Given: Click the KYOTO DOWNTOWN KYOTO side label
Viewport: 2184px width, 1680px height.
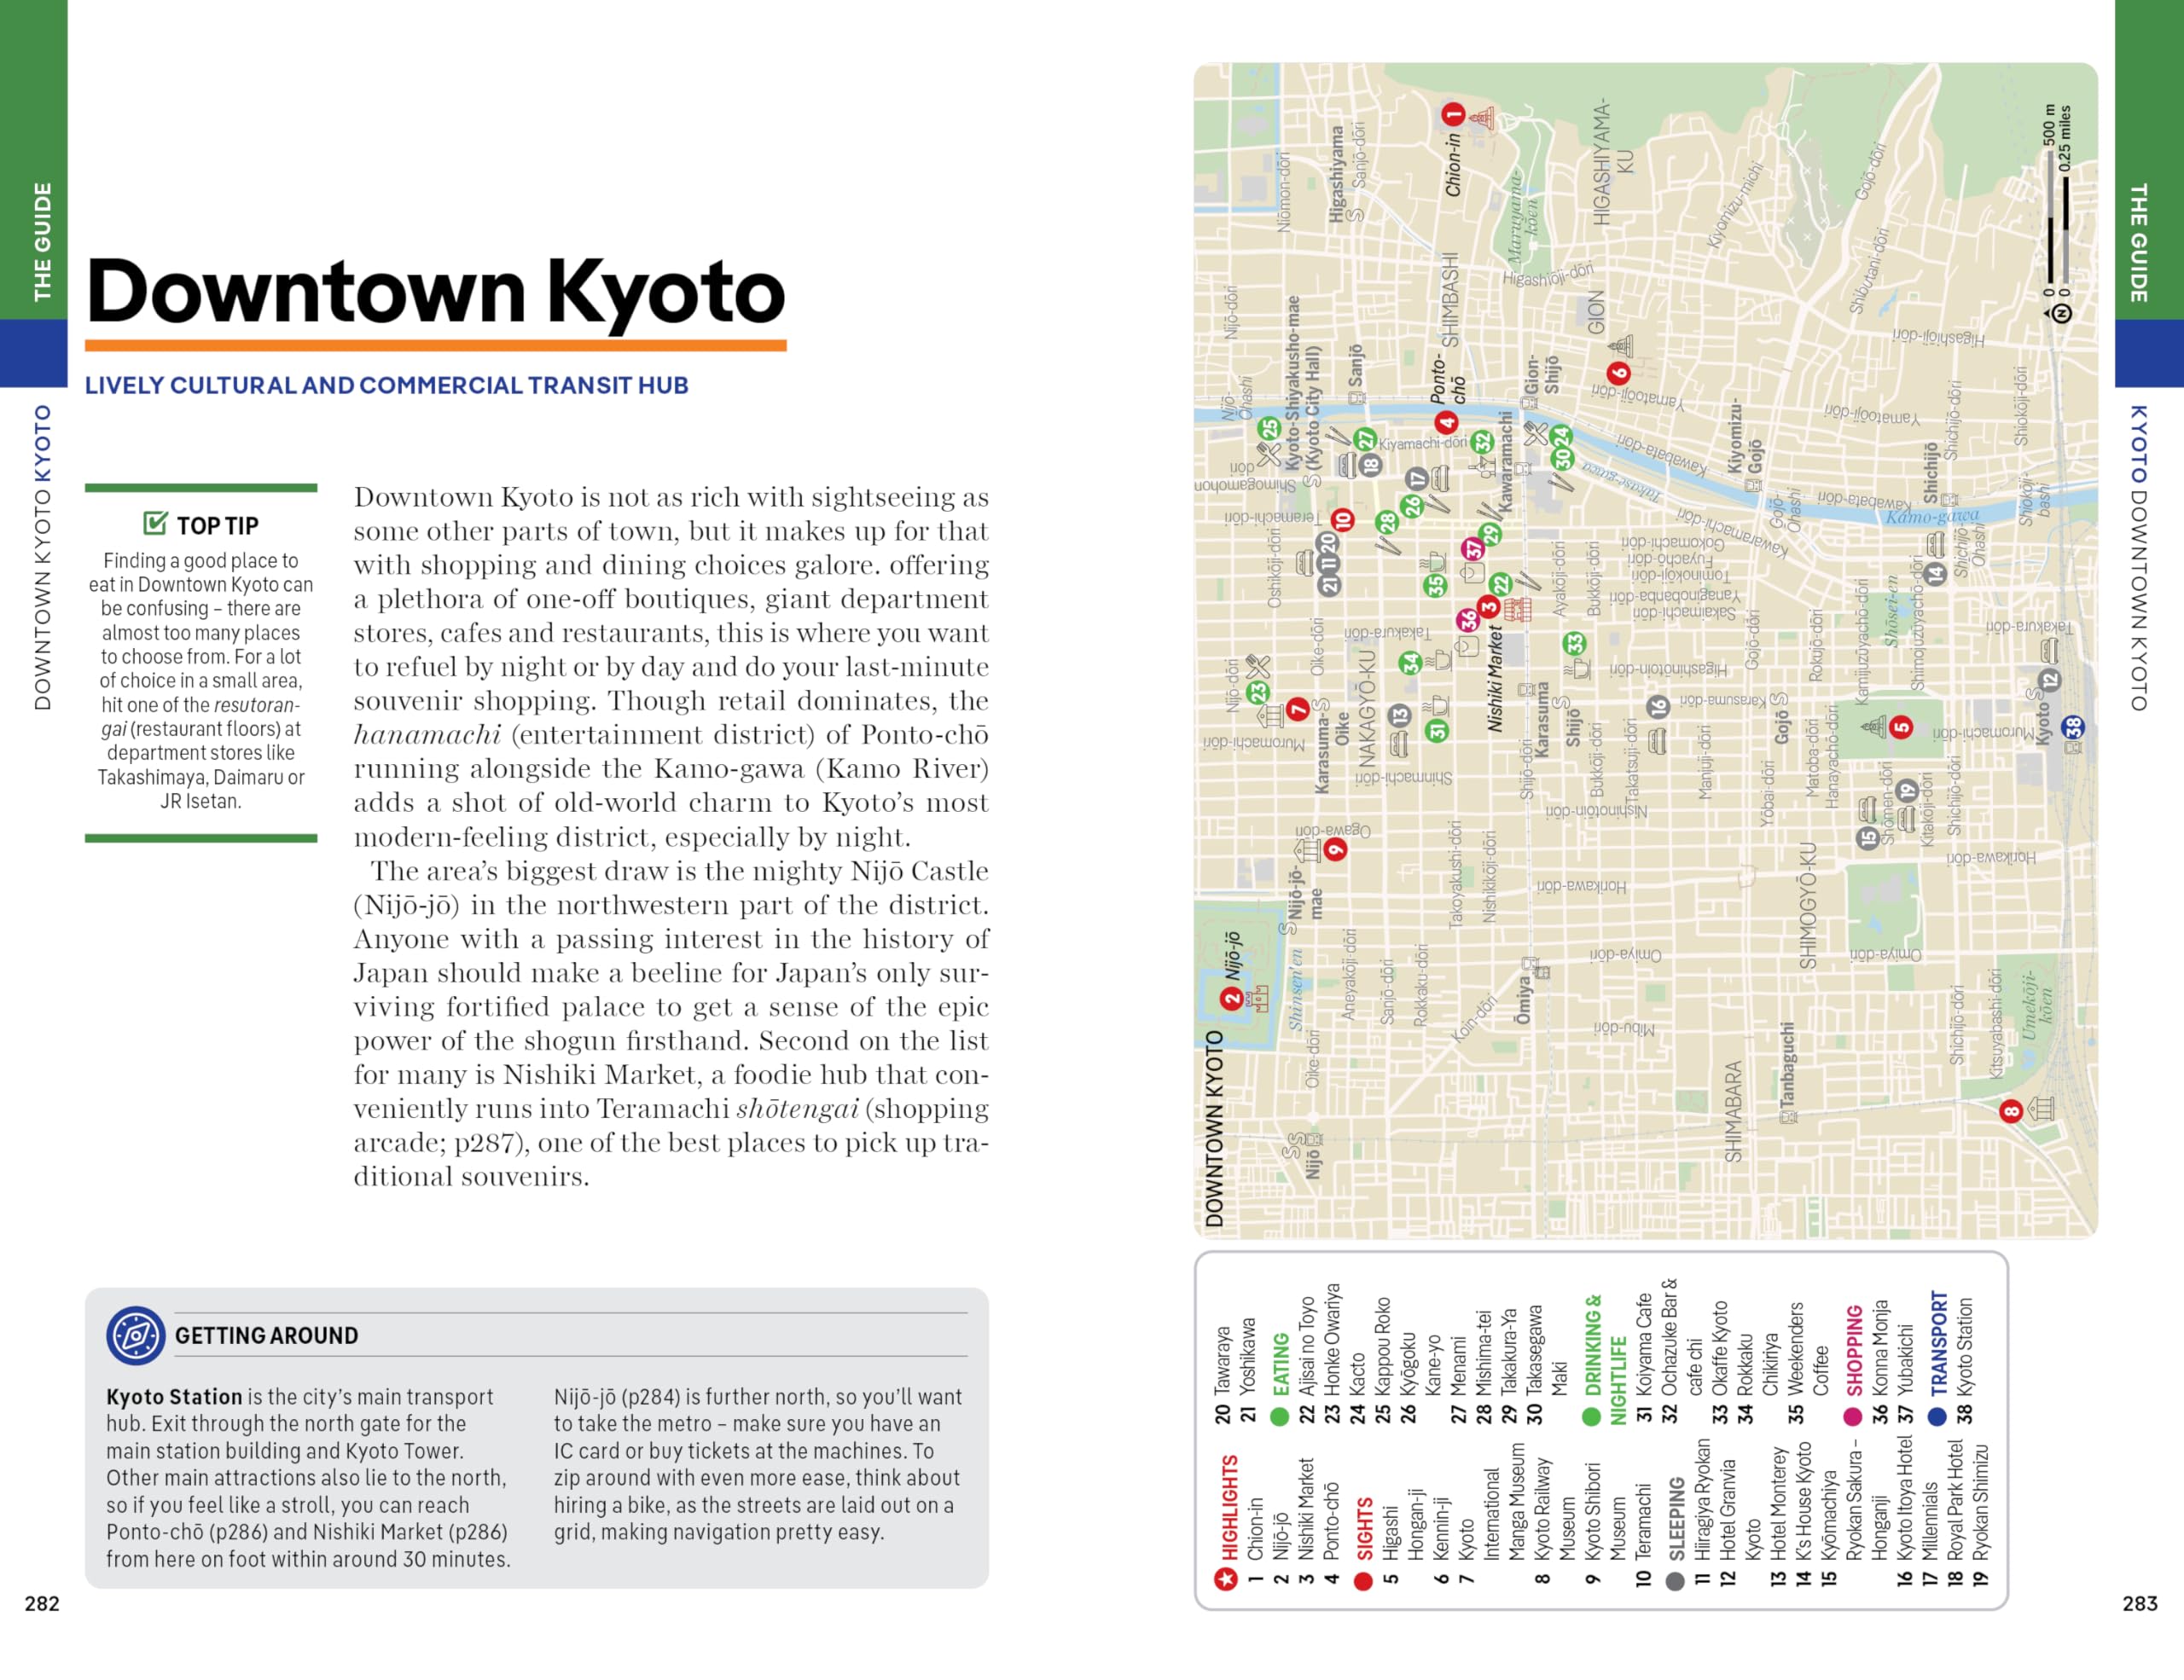Looking at the screenshot, I should pyautogui.click(x=2138, y=557).
